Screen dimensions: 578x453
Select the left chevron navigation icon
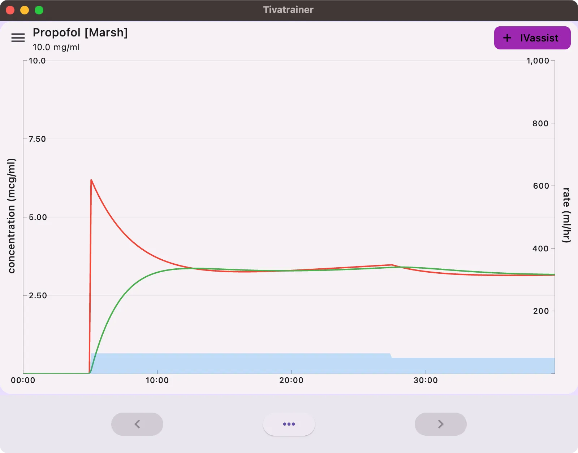click(137, 424)
